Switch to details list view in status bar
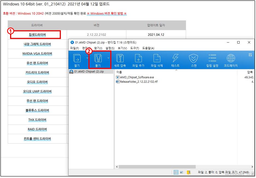 (x=176, y=172)
